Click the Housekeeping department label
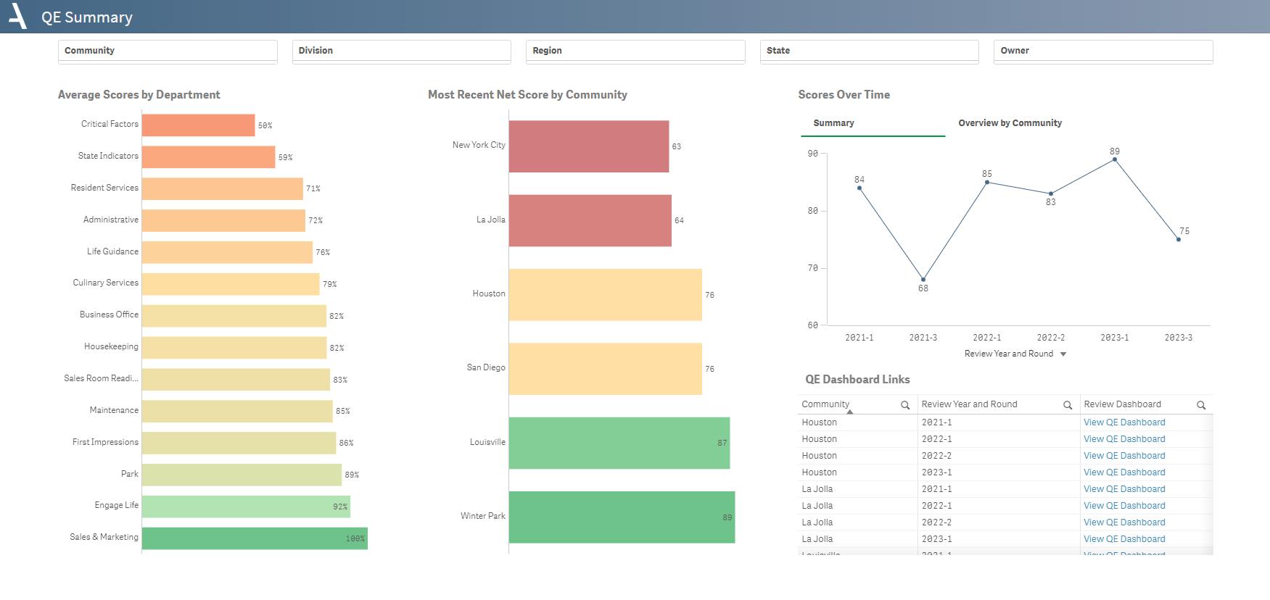The image size is (1270, 600). point(111,346)
